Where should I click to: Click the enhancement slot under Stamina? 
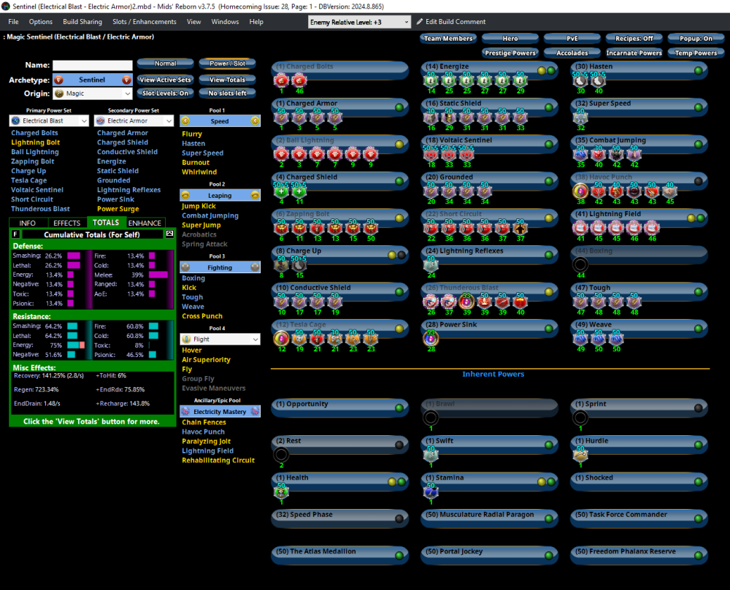tap(430, 491)
